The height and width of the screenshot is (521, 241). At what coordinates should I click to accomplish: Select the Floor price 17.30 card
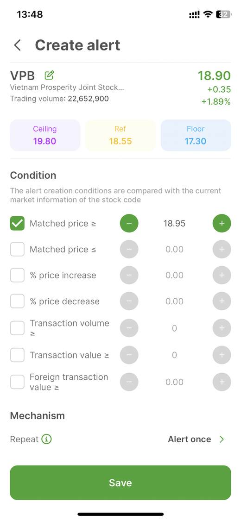[196, 135]
